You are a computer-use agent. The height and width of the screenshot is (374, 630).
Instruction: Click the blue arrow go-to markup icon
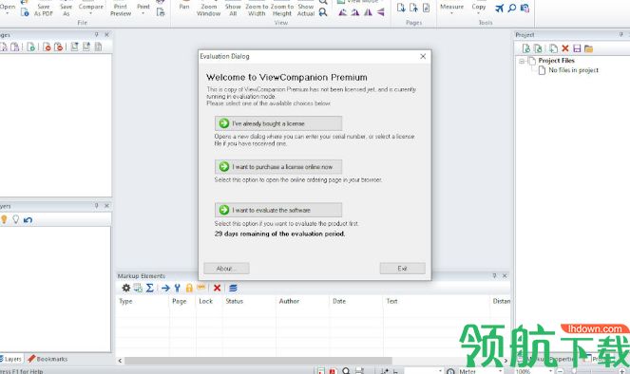point(165,288)
